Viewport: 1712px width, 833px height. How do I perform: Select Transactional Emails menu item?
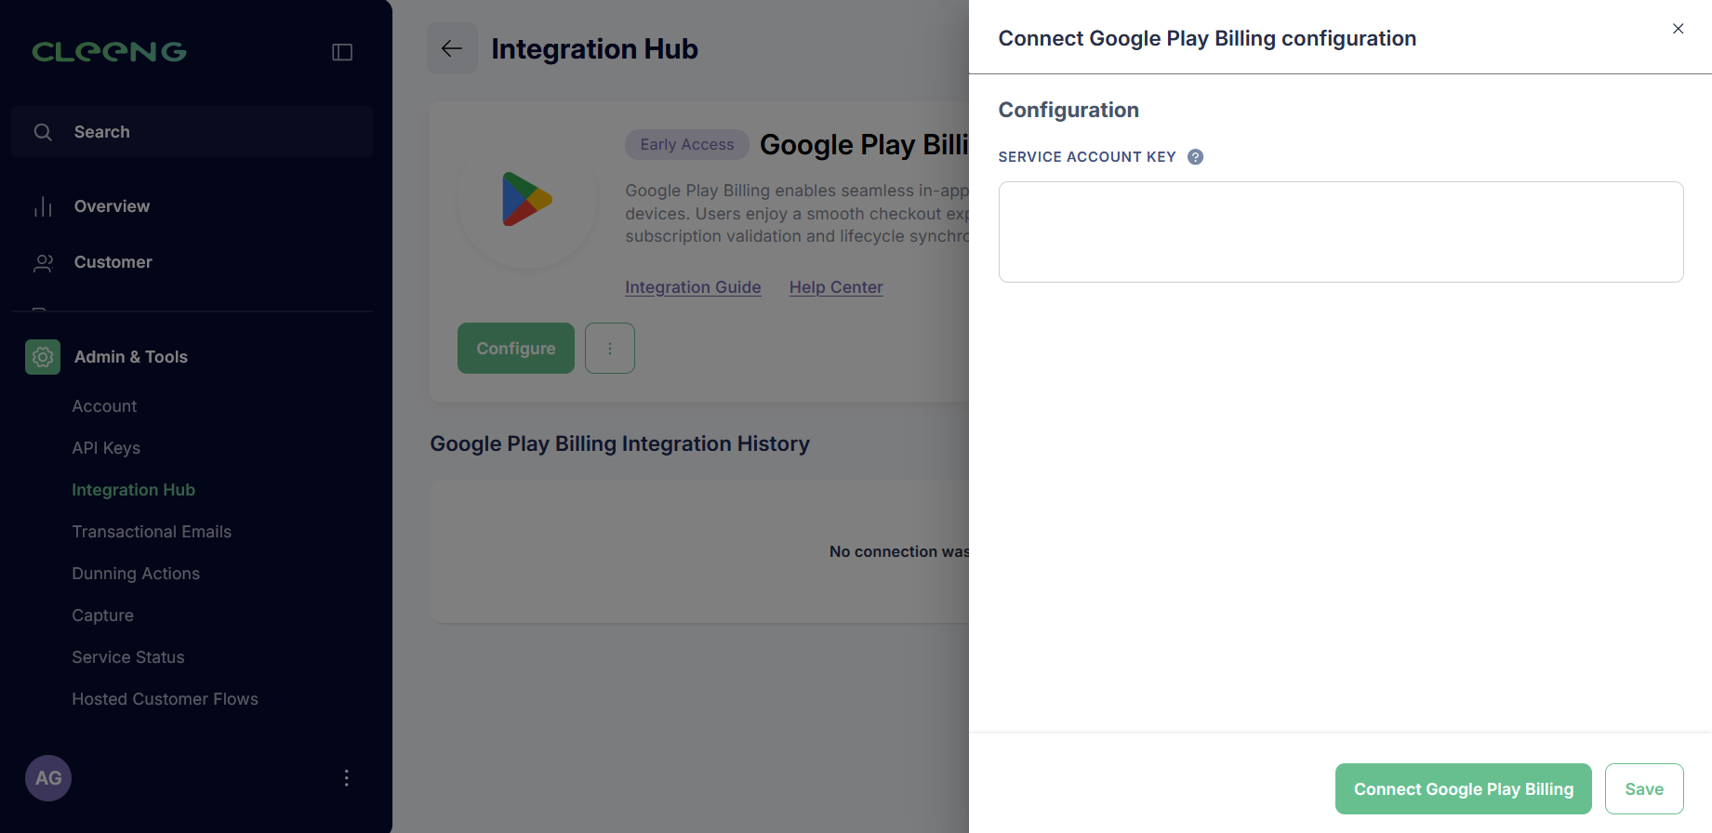(152, 532)
